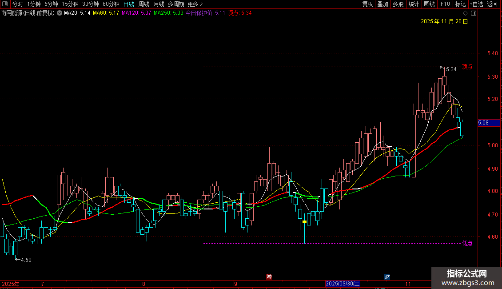This screenshot has height=289, width=502.
Task: Add stock via +自选 button
Action: [476, 4]
